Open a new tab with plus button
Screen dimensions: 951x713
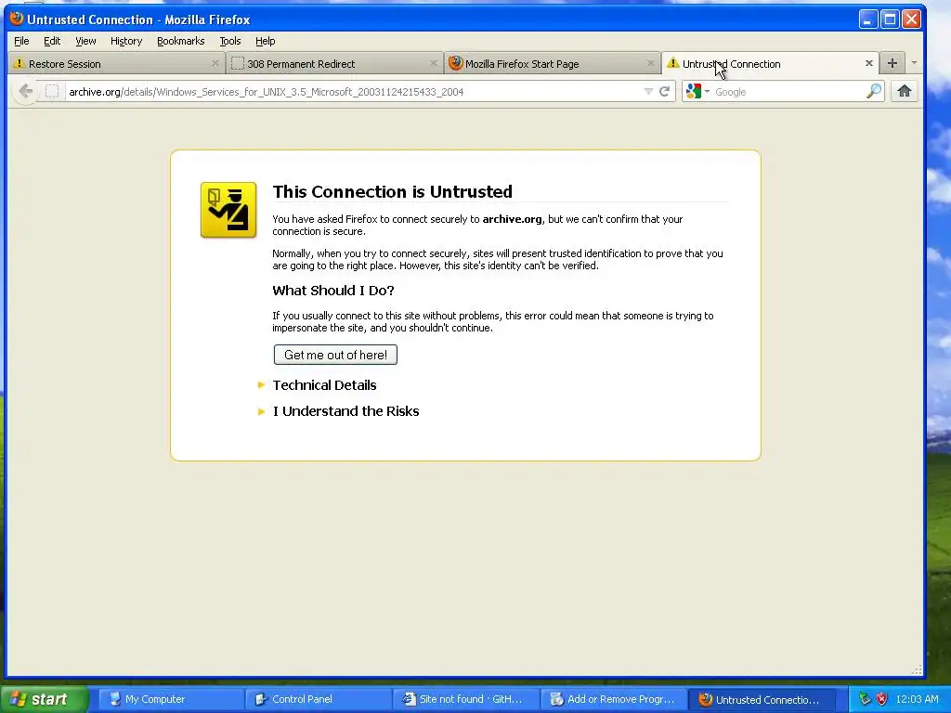[x=892, y=63]
